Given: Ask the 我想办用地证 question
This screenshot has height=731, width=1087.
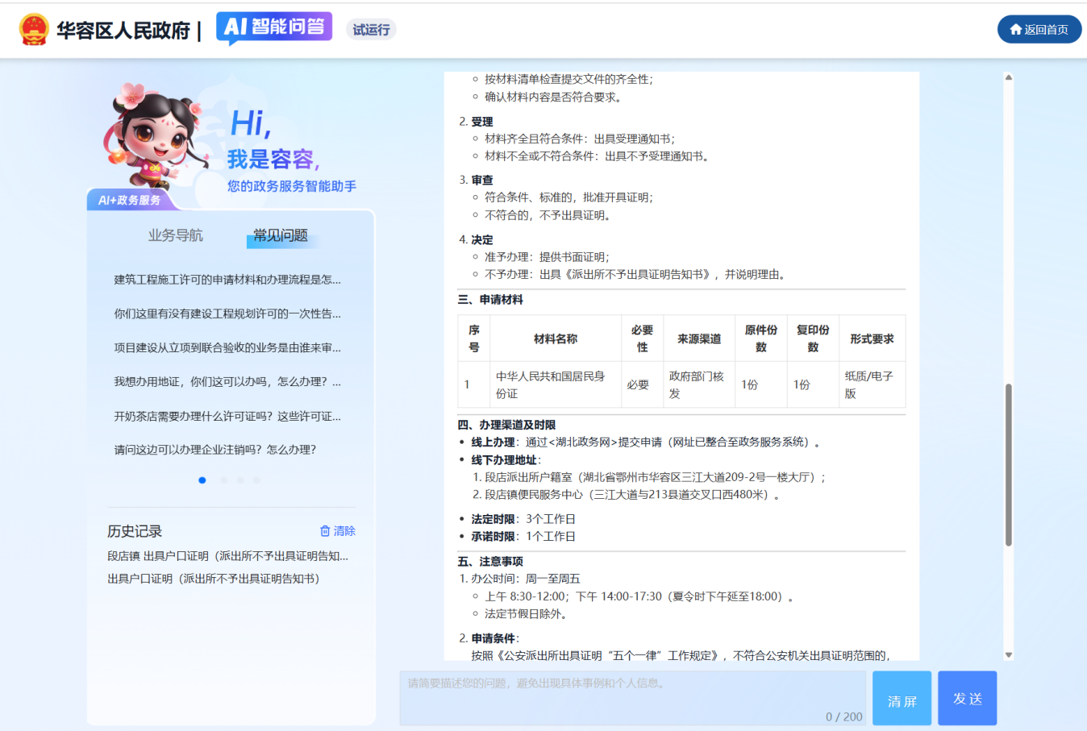Looking at the screenshot, I should pyautogui.click(x=227, y=382).
